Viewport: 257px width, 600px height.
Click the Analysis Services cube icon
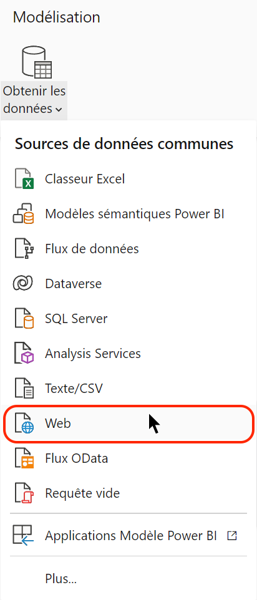pyautogui.click(x=24, y=354)
